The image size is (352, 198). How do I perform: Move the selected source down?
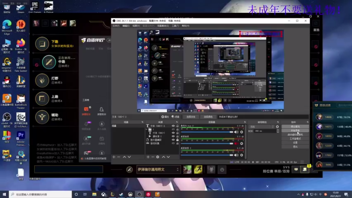[168, 157]
